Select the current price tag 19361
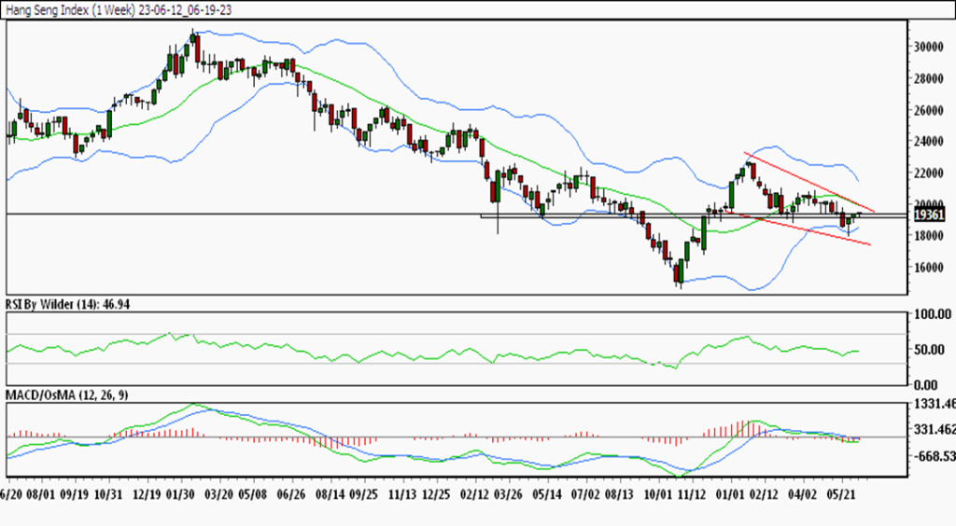This screenshot has height=526, width=956. click(x=930, y=215)
